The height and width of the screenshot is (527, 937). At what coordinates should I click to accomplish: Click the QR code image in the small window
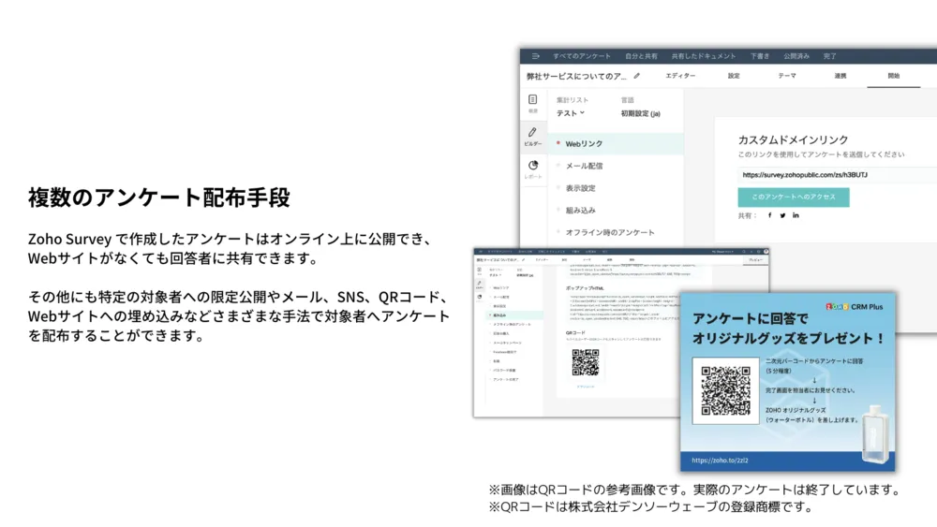coord(585,362)
